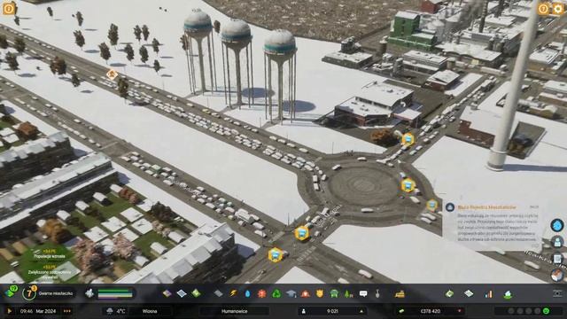Open the Education graduation cap menu
Image resolution: width=567 pixels, height=319 pixels.
pos(291,293)
